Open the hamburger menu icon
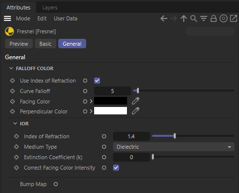Screen dimensions: 239x193 (x=7, y=18)
